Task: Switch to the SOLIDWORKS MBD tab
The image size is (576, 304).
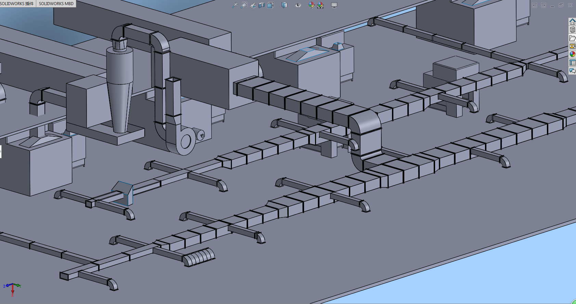Action: 56,3
